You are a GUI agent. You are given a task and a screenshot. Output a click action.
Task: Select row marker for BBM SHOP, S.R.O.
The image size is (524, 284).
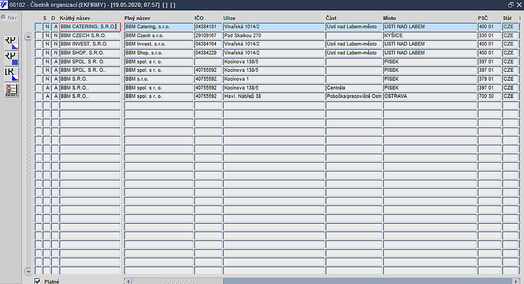38,53
